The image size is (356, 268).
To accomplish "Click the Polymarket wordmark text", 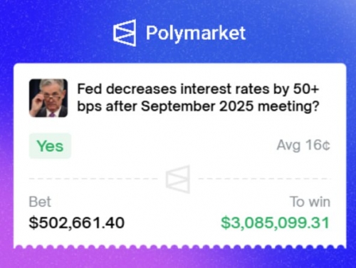I will coord(196,33).
